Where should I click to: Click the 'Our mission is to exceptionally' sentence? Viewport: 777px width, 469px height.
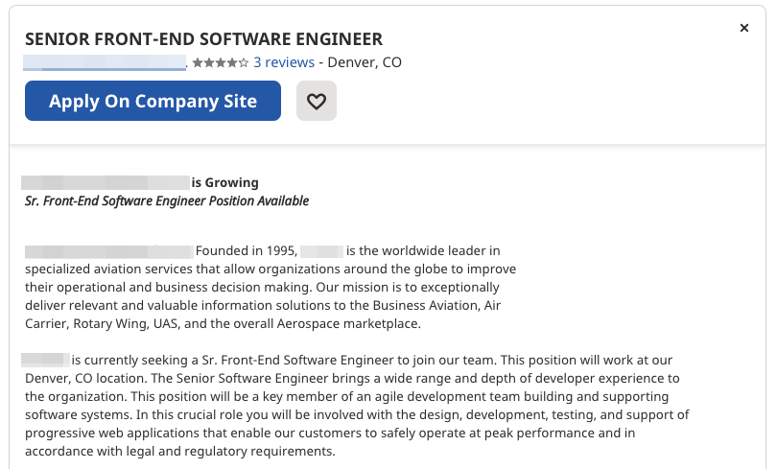[408, 288]
